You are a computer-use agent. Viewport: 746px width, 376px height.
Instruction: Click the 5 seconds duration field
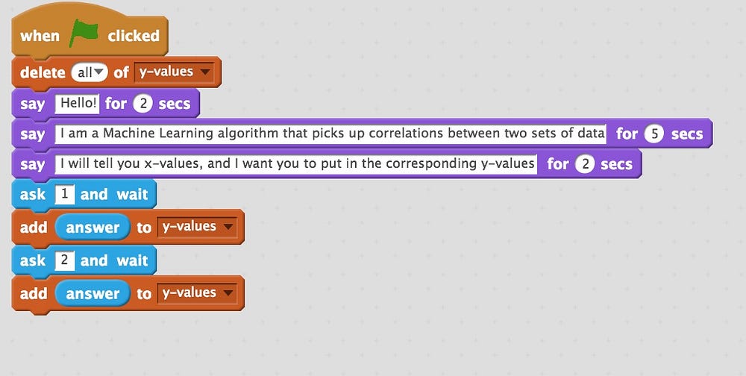coord(653,134)
